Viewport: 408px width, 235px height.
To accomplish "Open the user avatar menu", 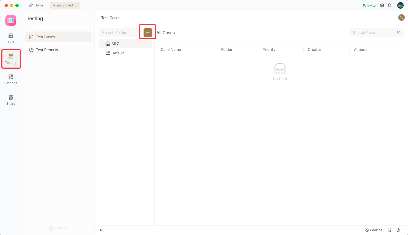I will click(400, 5).
